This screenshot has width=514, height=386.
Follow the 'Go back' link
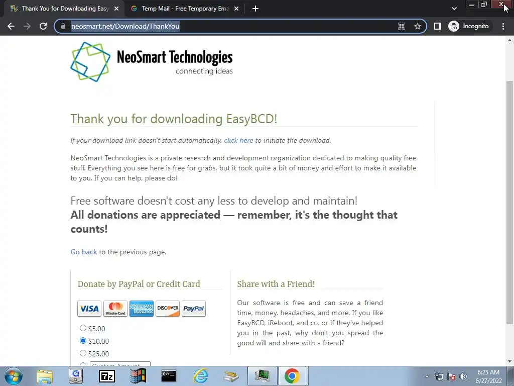click(x=84, y=252)
